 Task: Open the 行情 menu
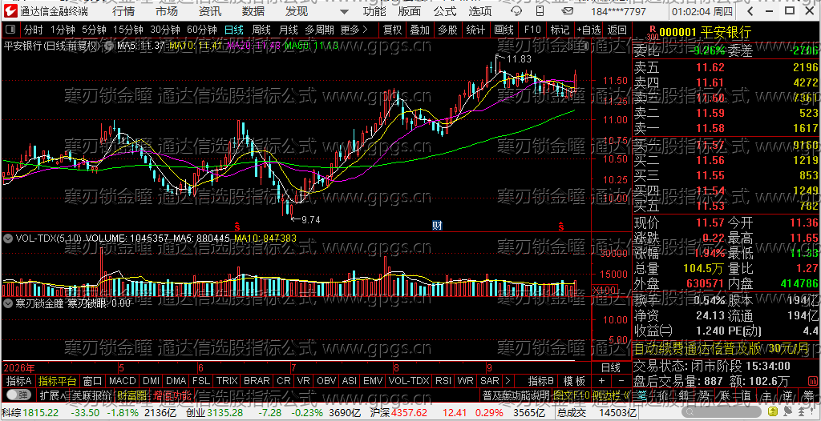tap(123, 11)
